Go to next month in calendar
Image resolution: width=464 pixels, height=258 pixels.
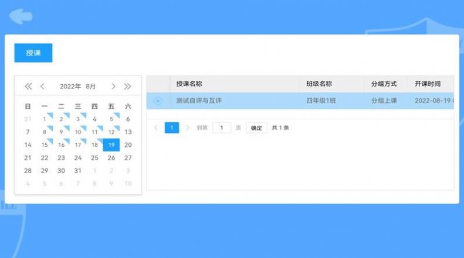pyautogui.click(x=113, y=87)
